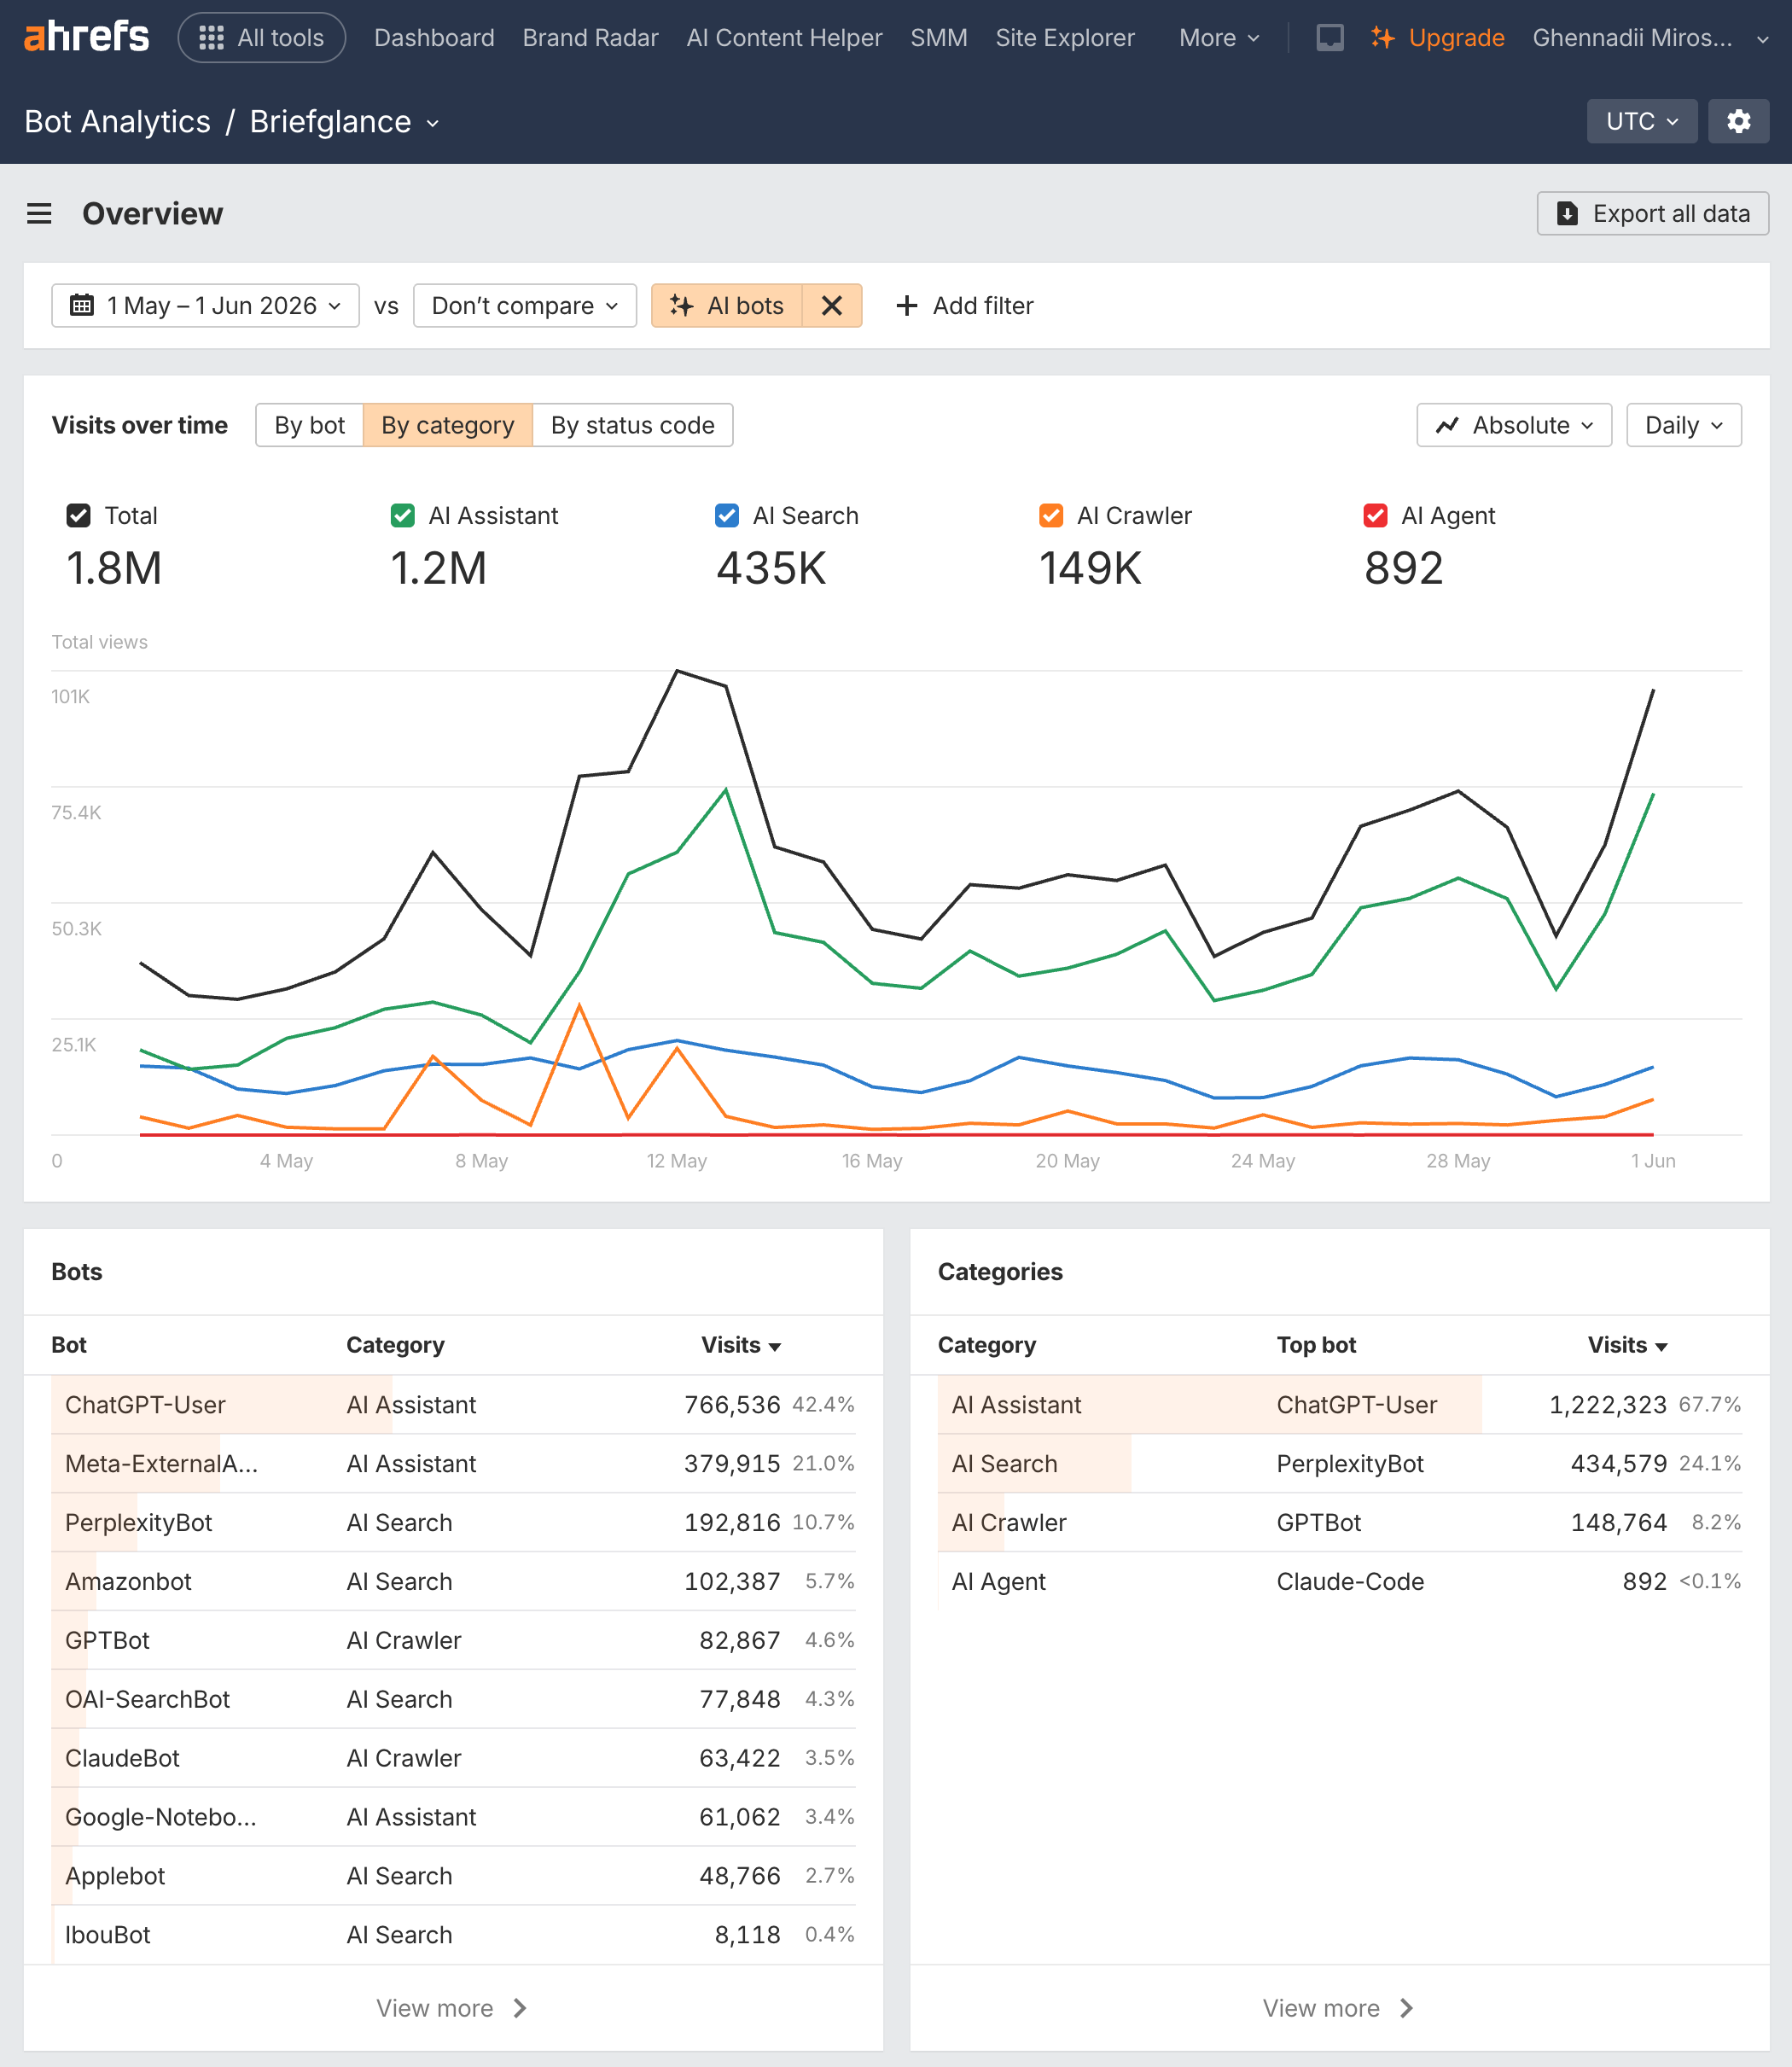Click View more under Categories
The image size is (1792, 2067).
1338,2008
